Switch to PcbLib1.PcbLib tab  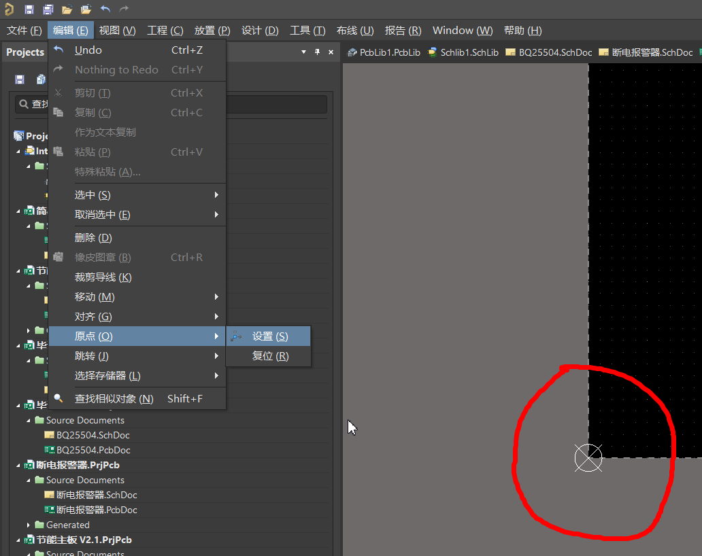click(384, 52)
